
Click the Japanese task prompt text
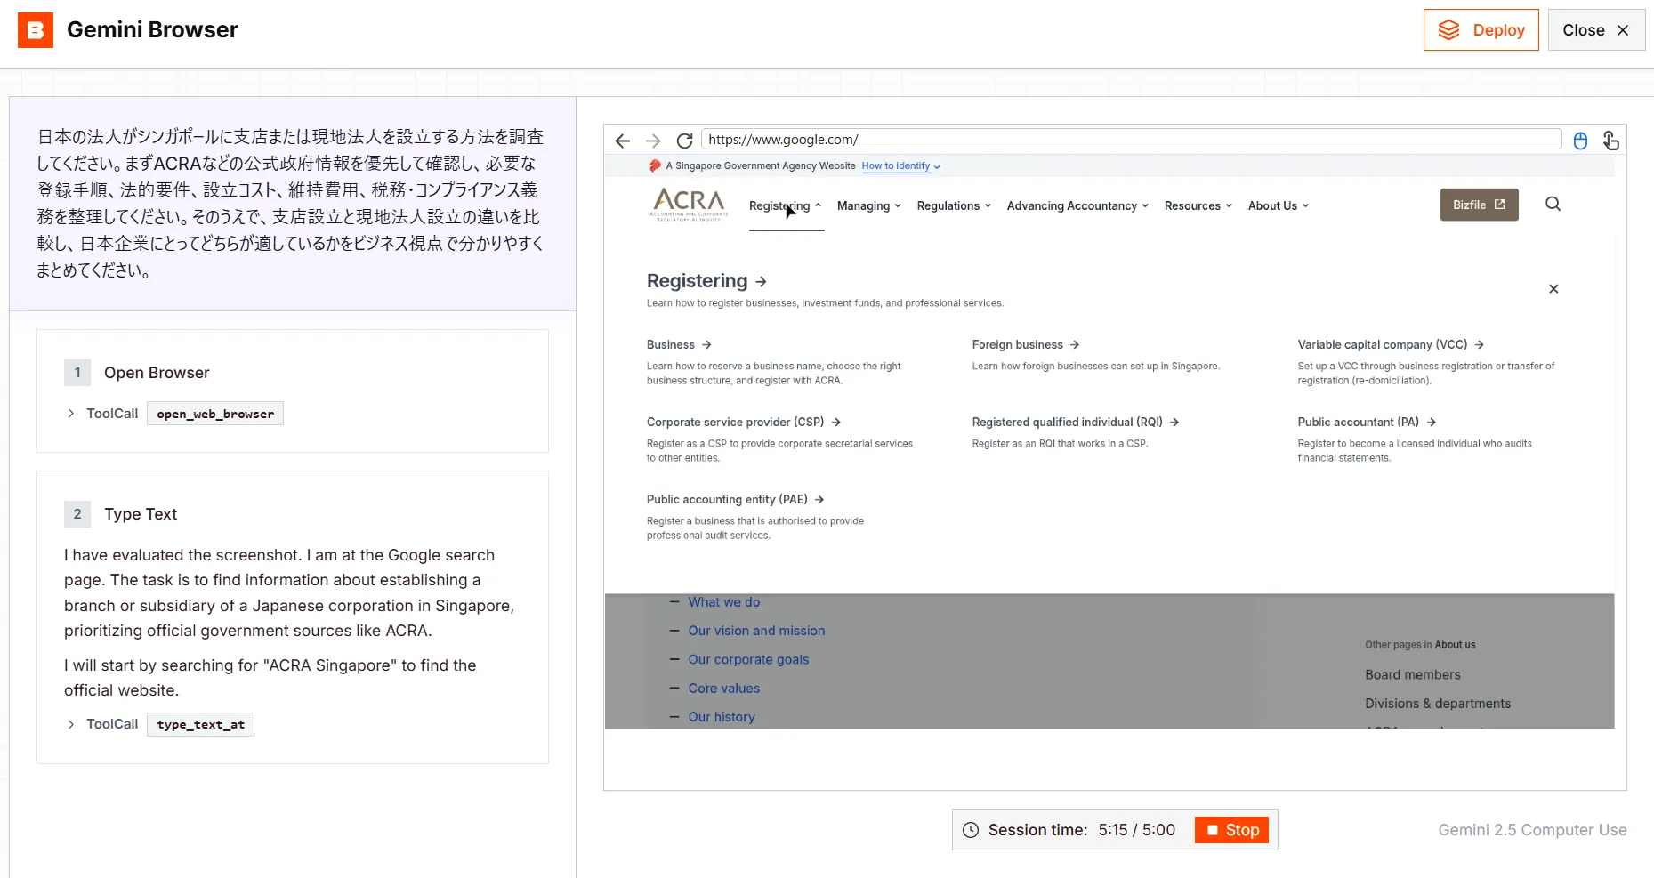(x=291, y=204)
